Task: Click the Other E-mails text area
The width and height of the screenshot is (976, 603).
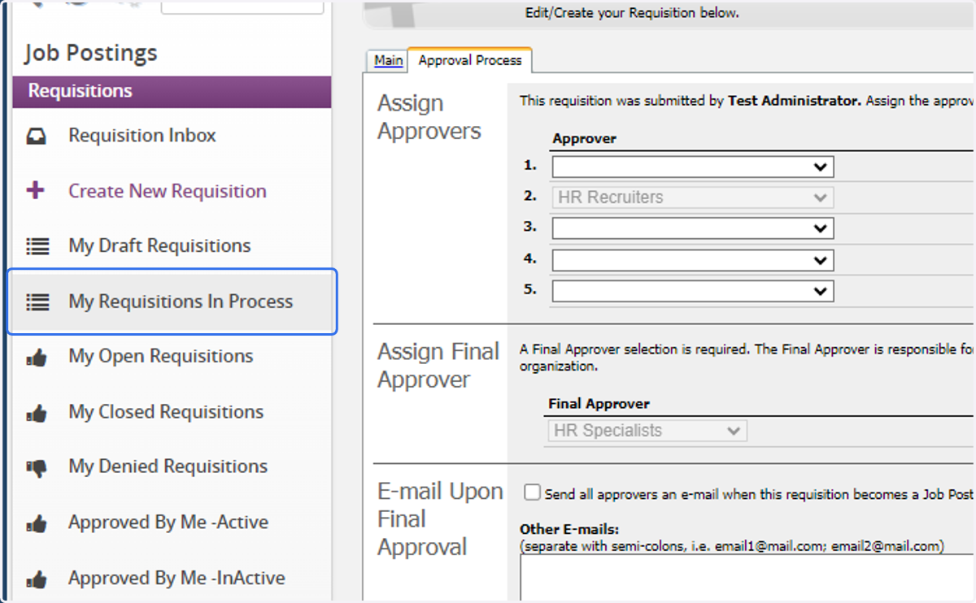Action: pos(747,579)
